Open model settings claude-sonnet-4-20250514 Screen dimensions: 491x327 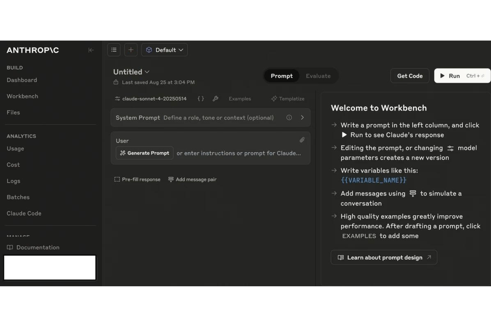coord(151,99)
